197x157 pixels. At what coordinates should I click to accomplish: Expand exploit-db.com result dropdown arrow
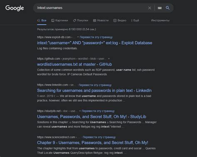pos(78,37)
